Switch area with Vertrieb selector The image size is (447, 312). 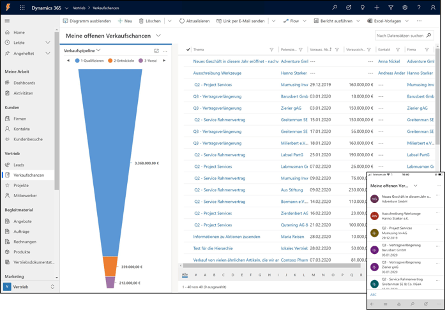(x=29, y=287)
